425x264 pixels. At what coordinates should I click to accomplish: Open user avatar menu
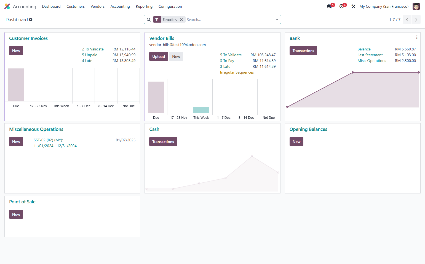click(x=416, y=6)
